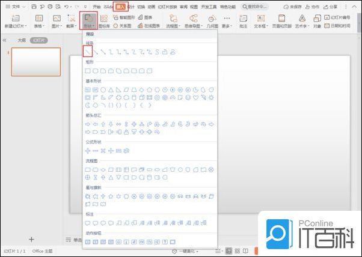Choose the five-point star in Stars and Banners
The image size is (362, 257).
[111, 196]
